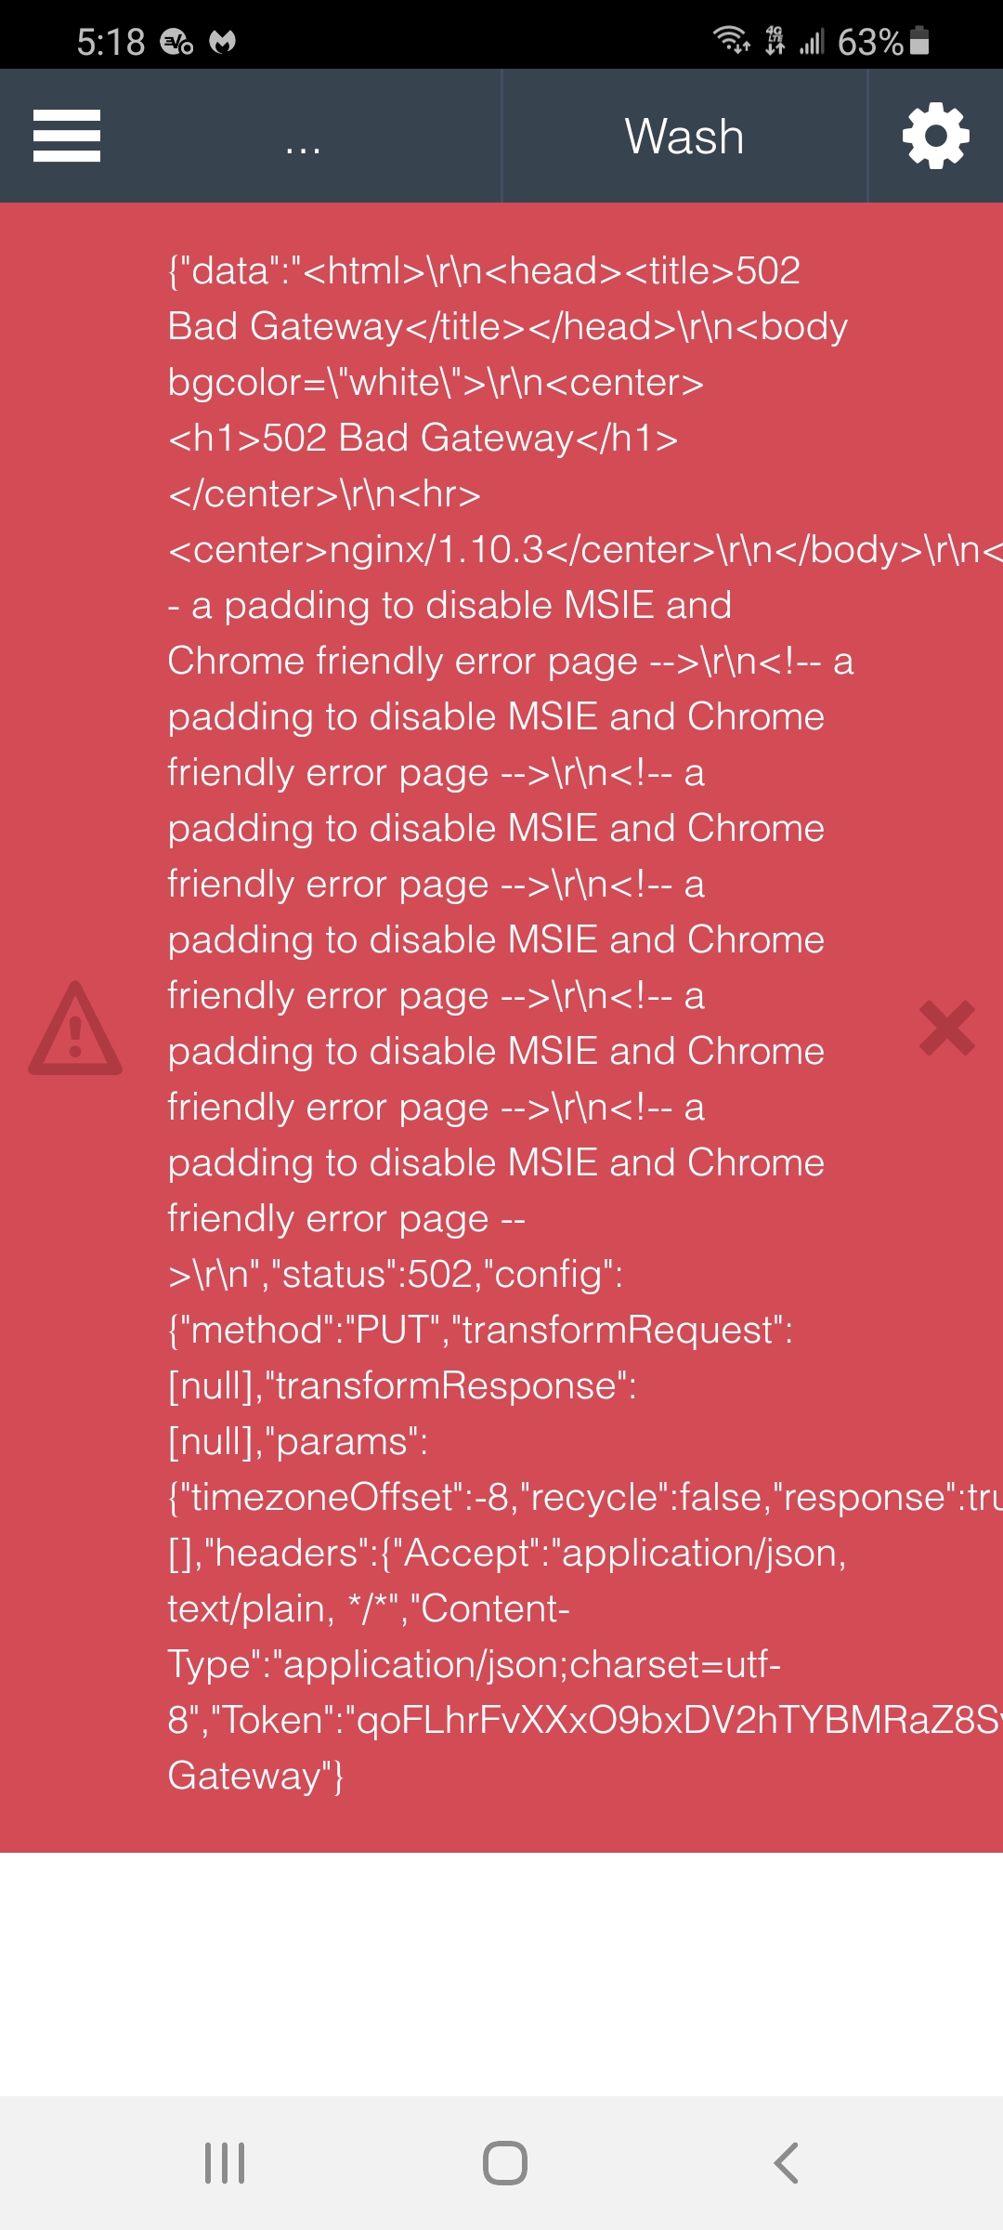This screenshot has height=2230, width=1003.
Task: Tap the Malwarebytes notification icon
Action: 223,42
